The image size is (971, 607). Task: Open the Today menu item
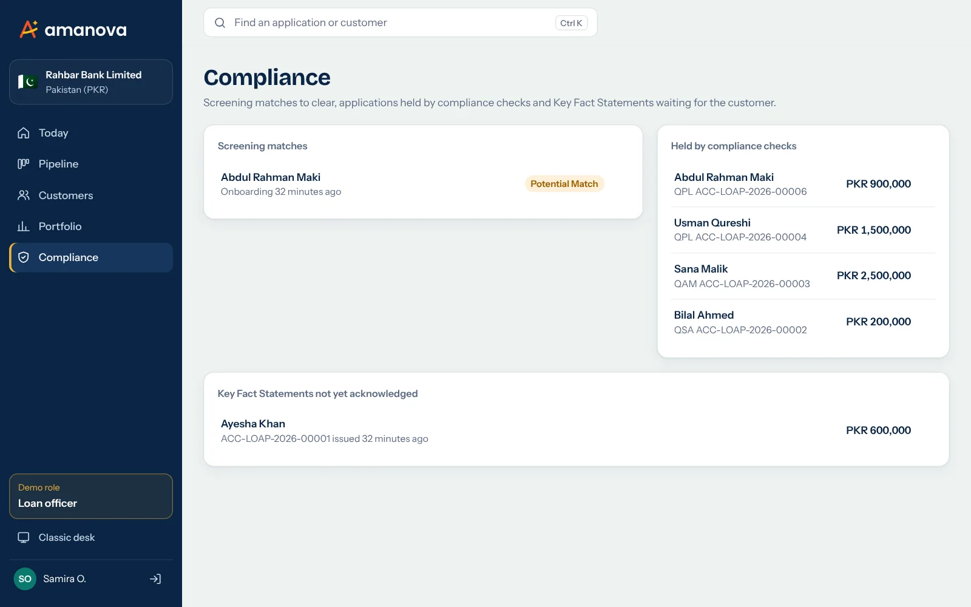(91, 133)
